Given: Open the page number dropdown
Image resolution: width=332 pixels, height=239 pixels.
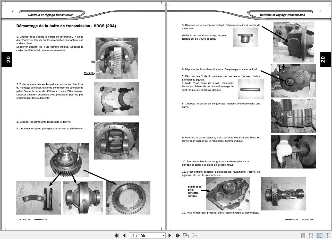Looking at the screenshot, I should 163,235.
